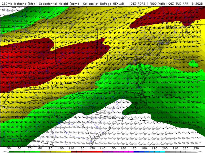Click the '250mb Isotachs (kts)' title text
The height and width of the screenshot is (153, 205).
[x=18, y=4]
